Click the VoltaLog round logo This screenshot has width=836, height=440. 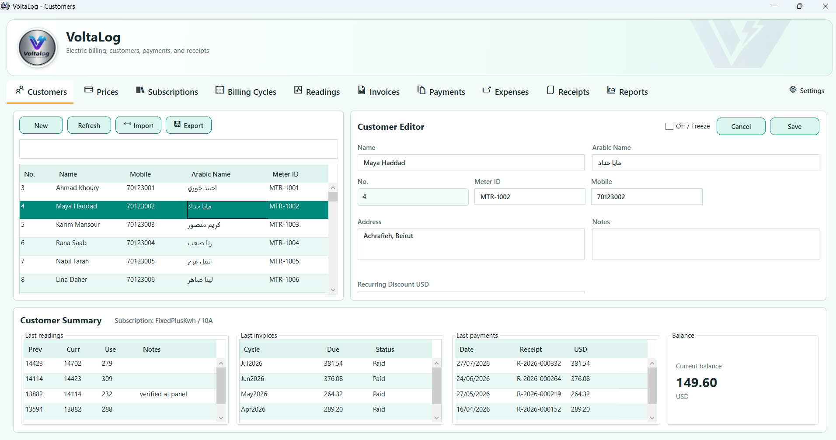(x=37, y=48)
